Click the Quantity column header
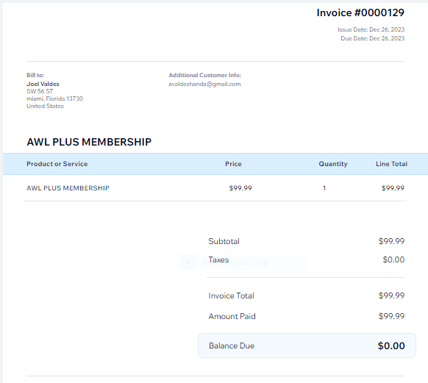The width and height of the screenshot is (428, 383). pos(333,164)
